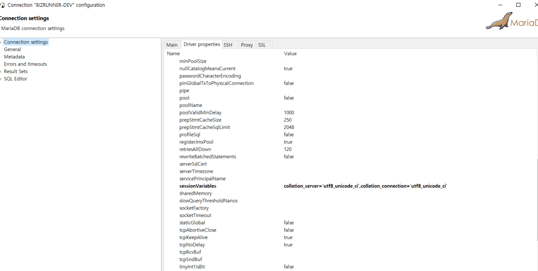This screenshot has width=538, height=271.
Task: Select the poolValidMinDelay property
Action: [x=201, y=113]
